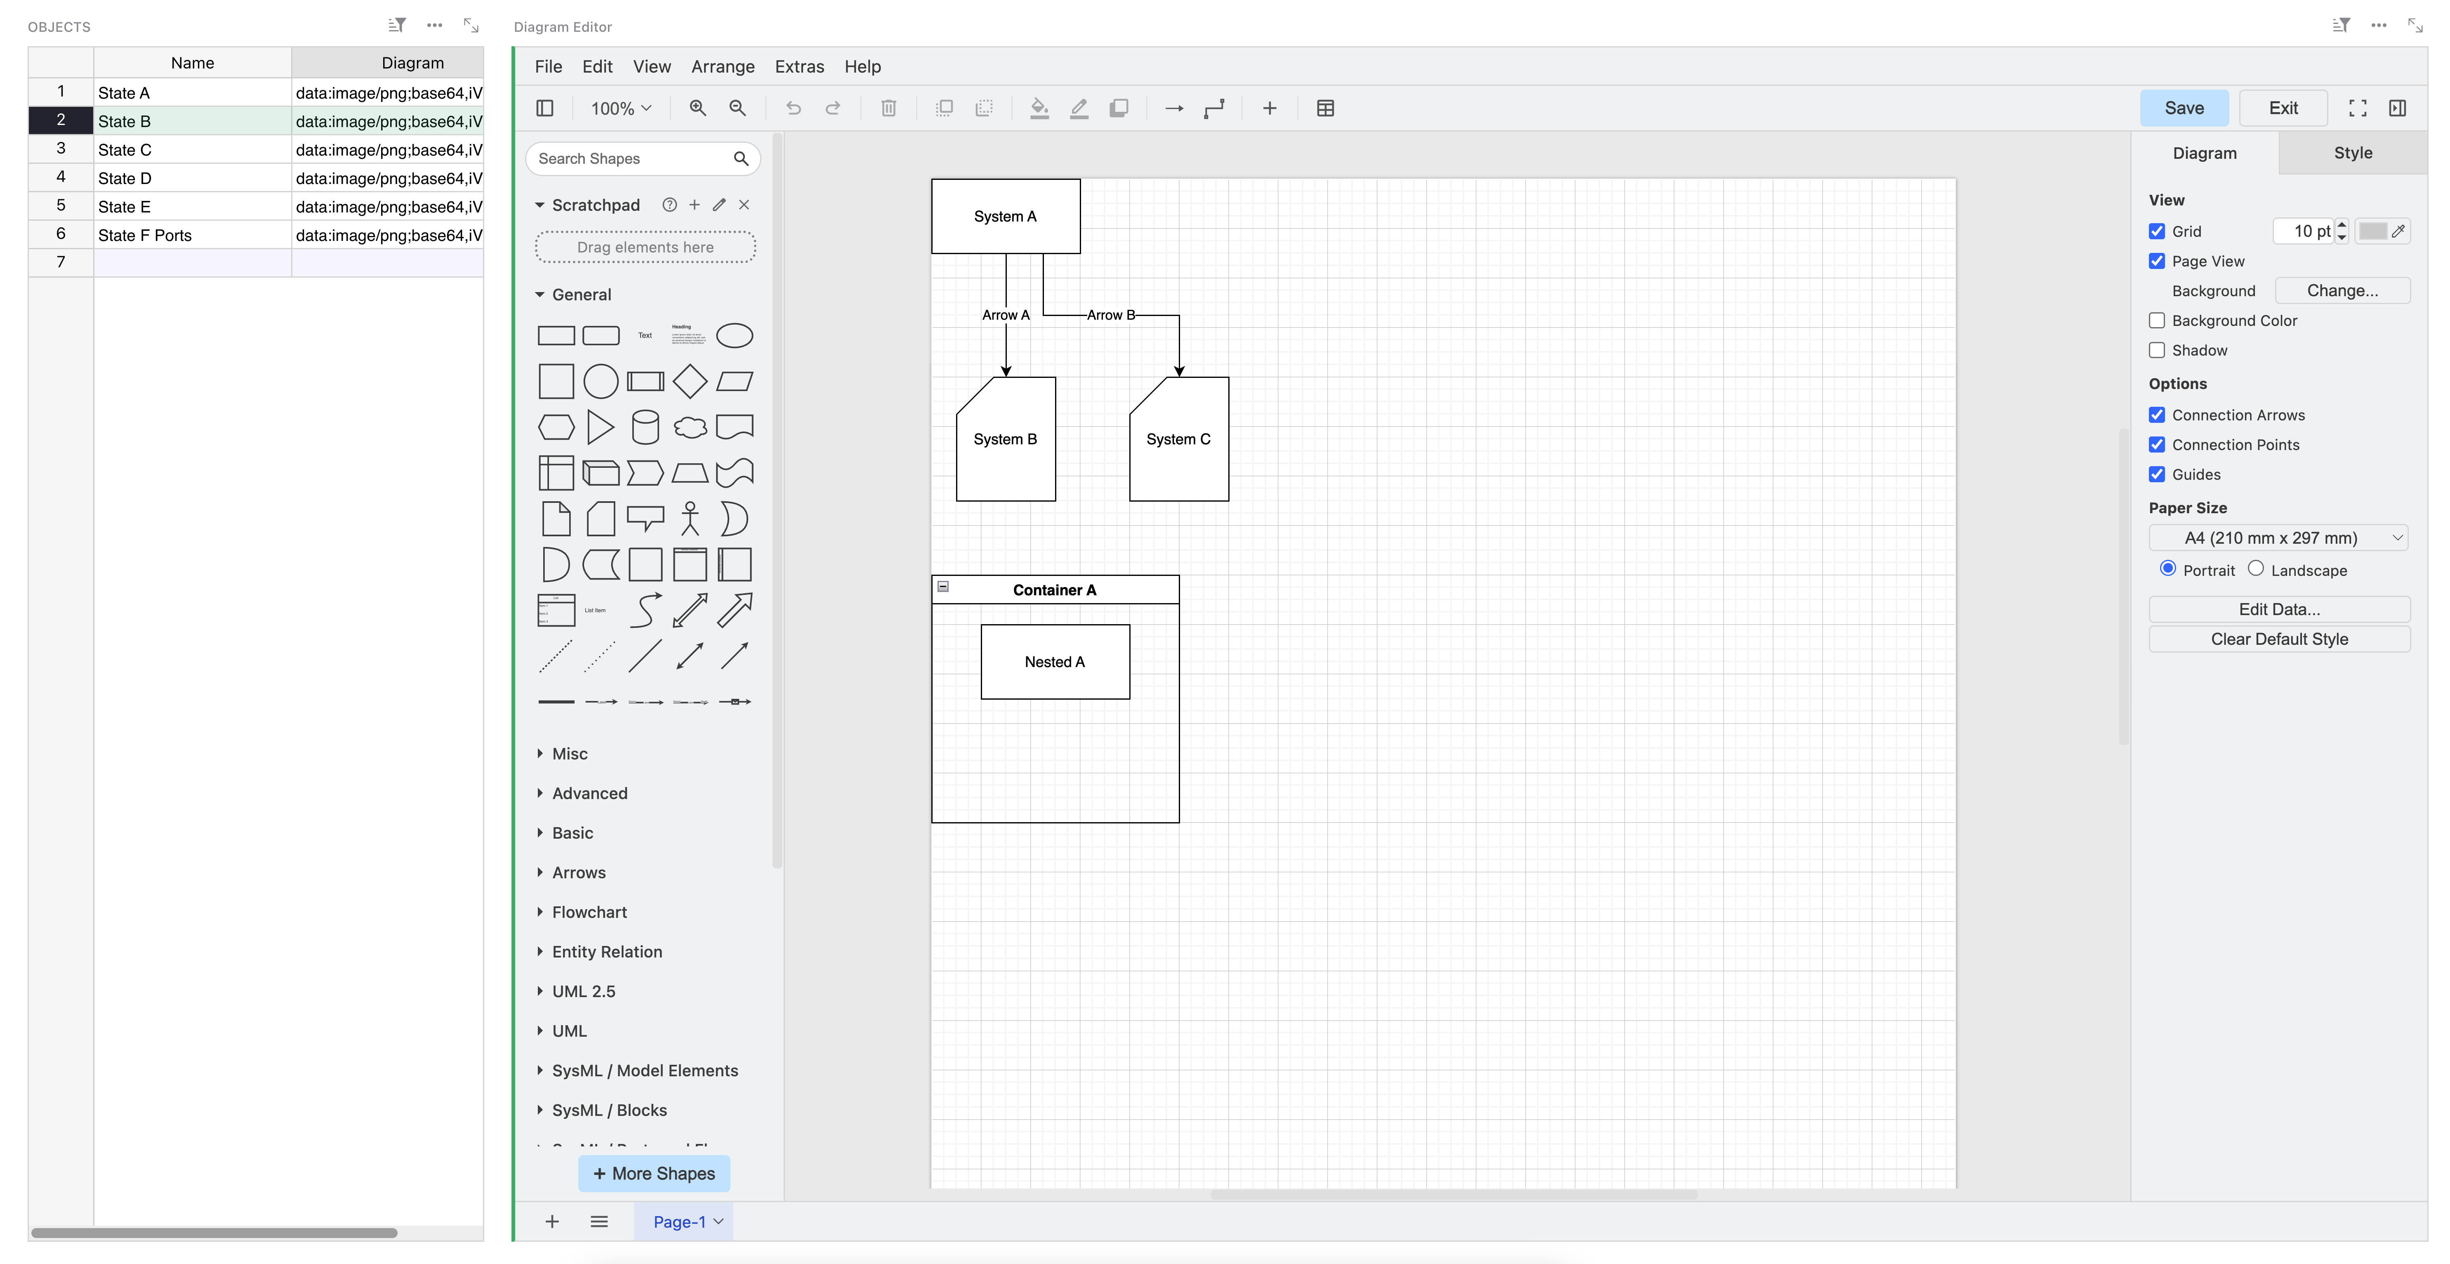Open the A4 paper size dropdown
This screenshot has height=1264, width=2450.
(2278, 538)
